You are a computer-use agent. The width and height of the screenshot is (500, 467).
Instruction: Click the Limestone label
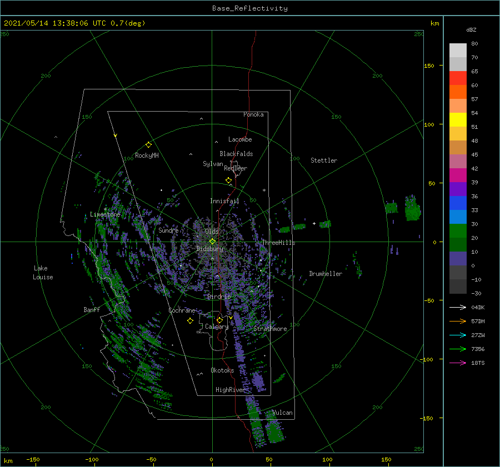tap(105, 214)
